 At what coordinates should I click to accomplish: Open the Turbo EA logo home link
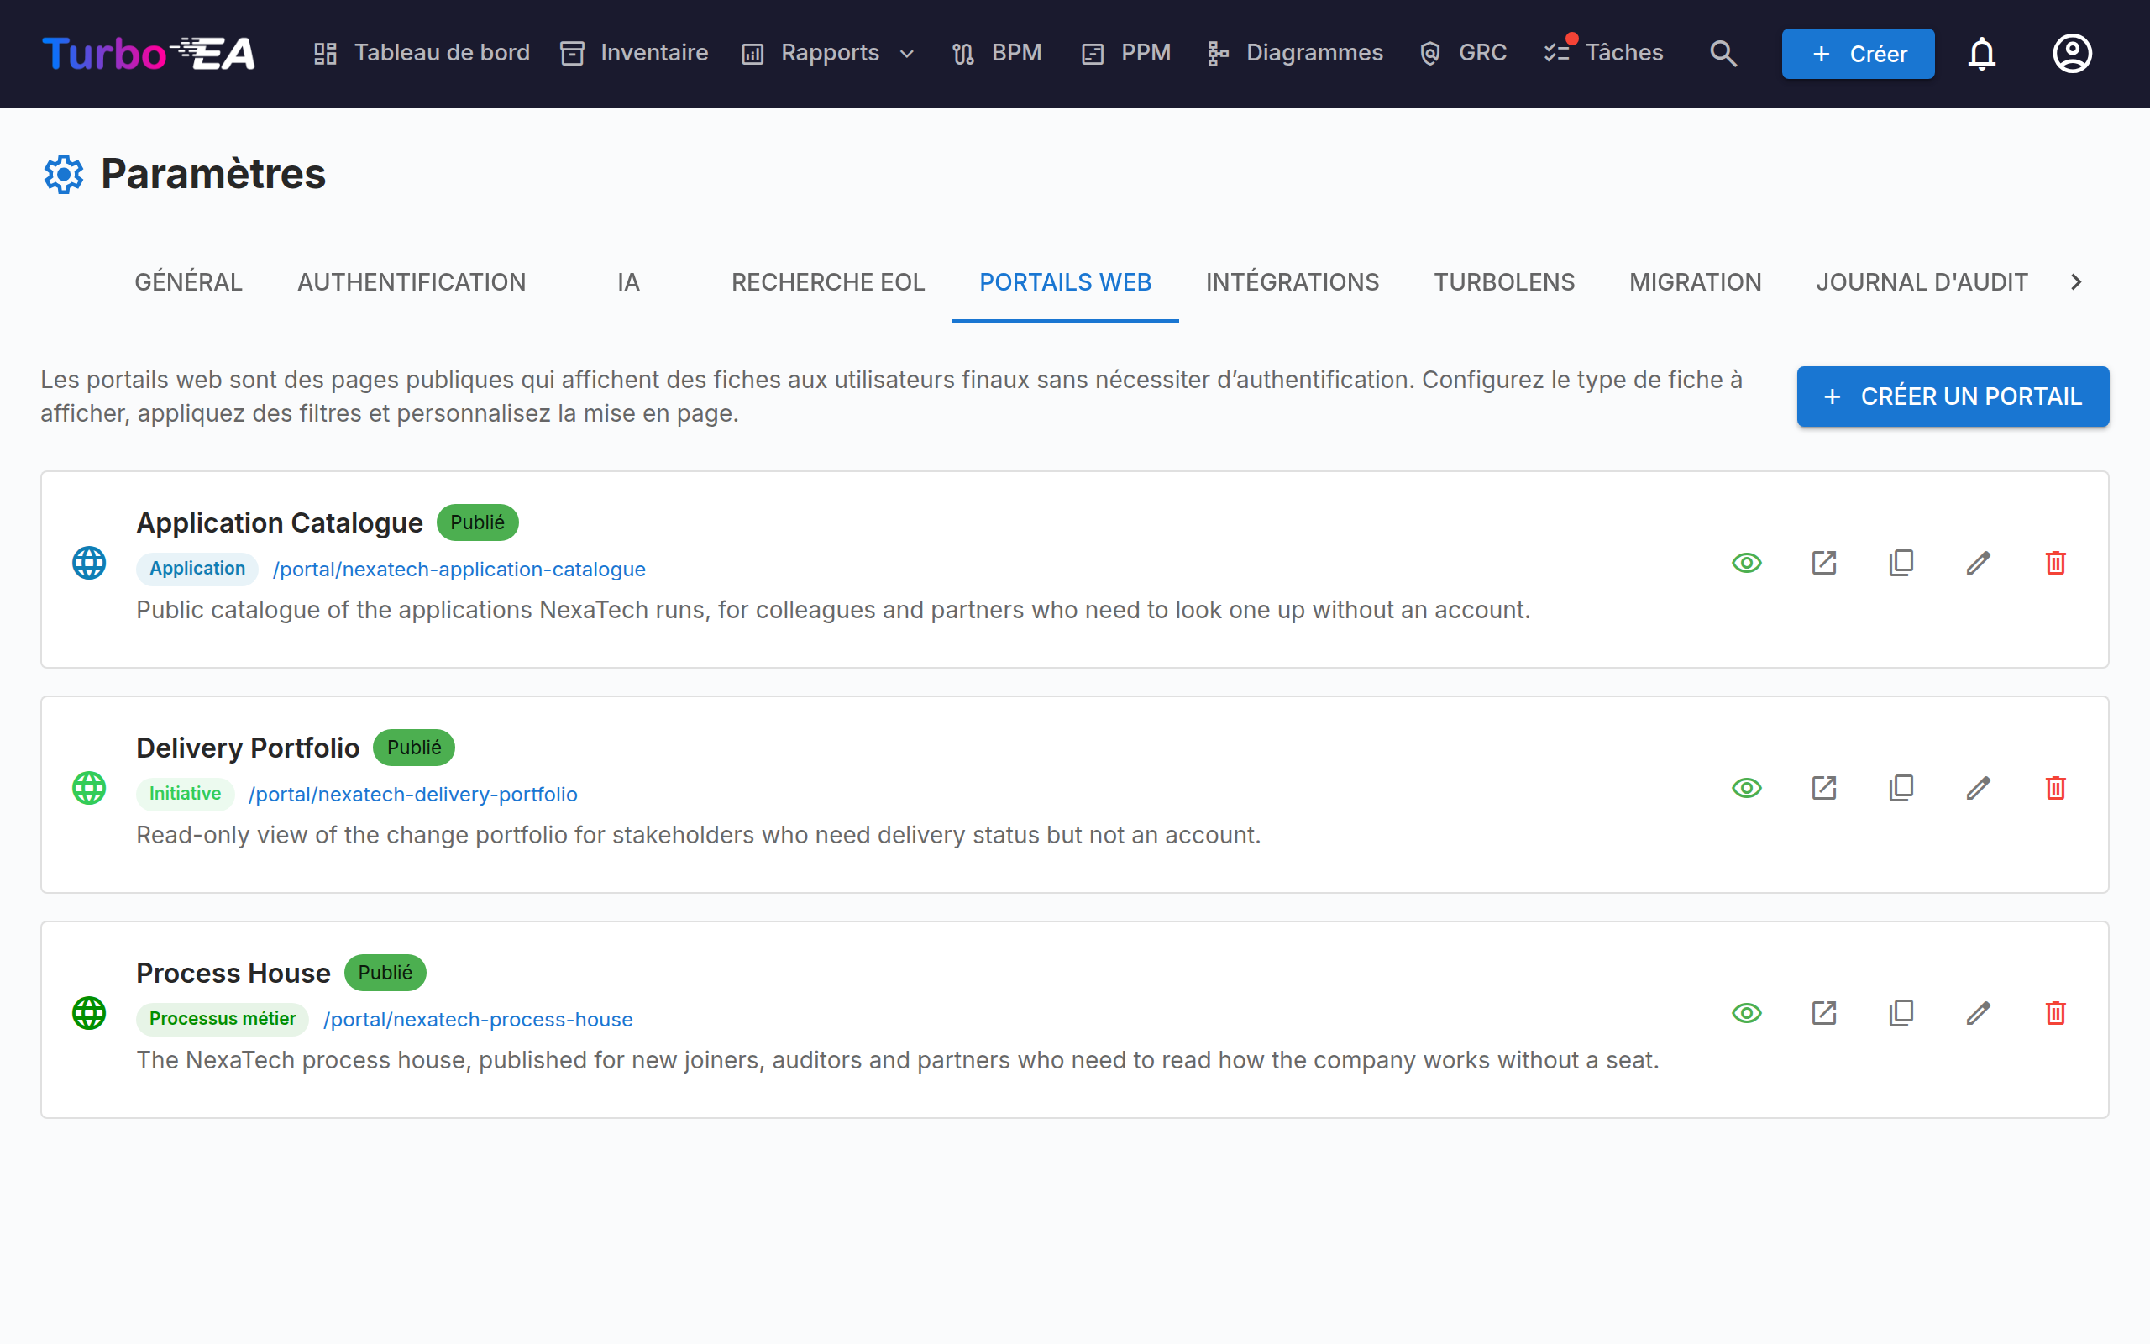click(149, 53)
